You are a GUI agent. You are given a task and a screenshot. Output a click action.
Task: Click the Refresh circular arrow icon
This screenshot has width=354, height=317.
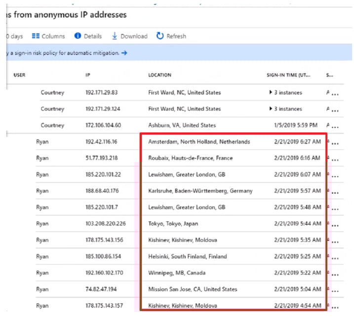pos(160,36)
